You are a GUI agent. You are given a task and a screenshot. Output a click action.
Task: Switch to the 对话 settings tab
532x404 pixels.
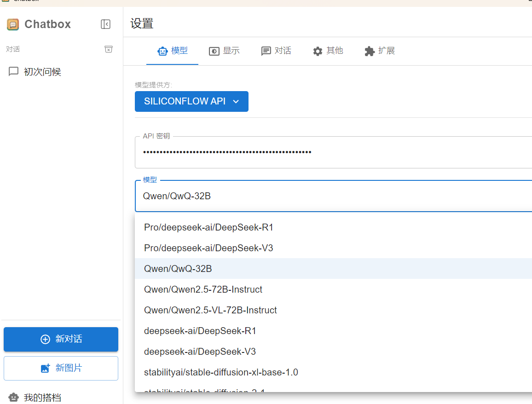point(276,51)
